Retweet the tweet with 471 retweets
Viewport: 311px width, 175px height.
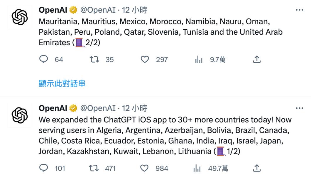click(94, 168)
